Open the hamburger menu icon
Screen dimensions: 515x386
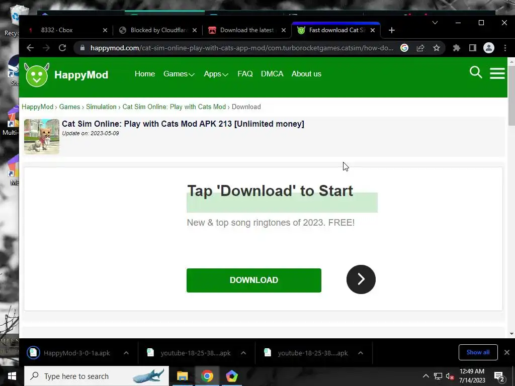497,73
